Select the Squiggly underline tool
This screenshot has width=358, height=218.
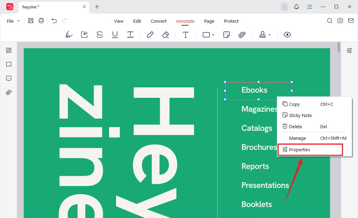[130, 35]
